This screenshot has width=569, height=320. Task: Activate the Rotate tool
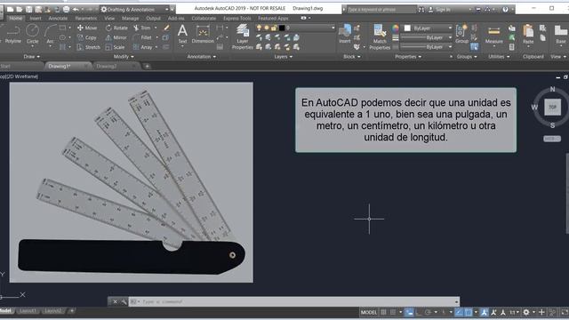116,28
